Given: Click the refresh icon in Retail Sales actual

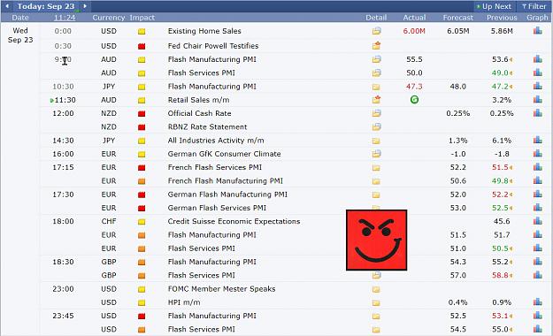Looking at the screenshot, I should pos(414,100).
